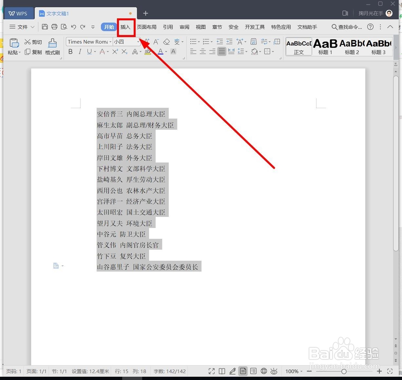Switch to the 文字文稿1 document tab
This screenshot has width=402, height=380.
pyautogui.click(x=86, y=13)
